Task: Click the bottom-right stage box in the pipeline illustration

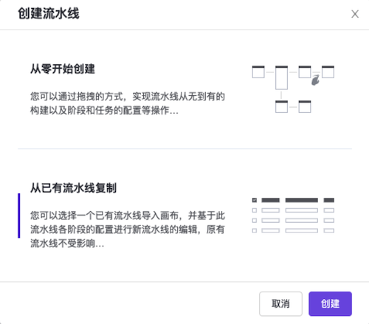Action: [x=305, y=106]
